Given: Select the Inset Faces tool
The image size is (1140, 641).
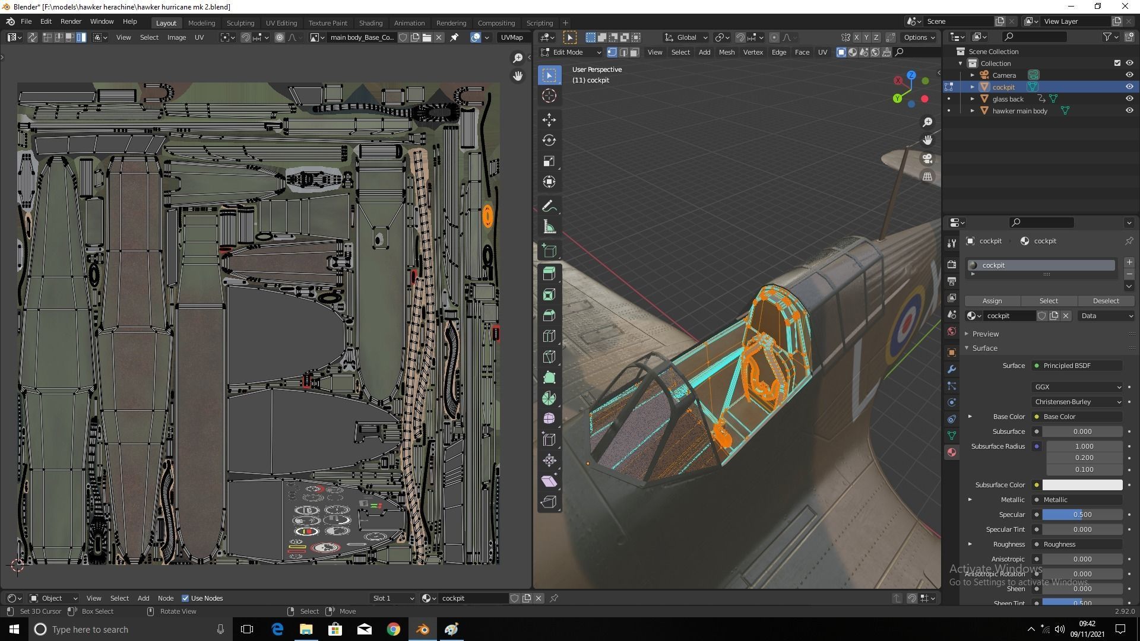Looking at the screenshot, I should click(x=549, y=295).
